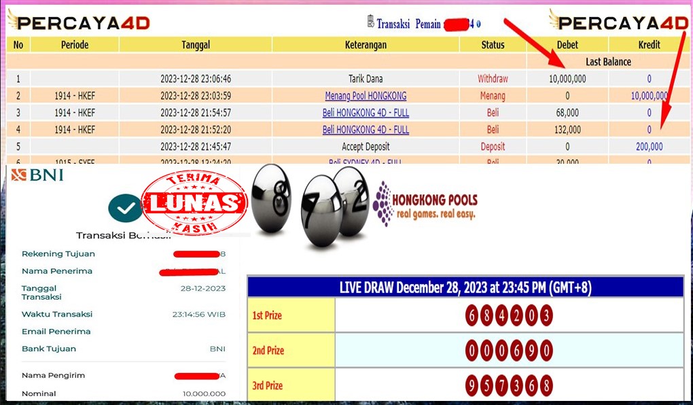Screen dimensions: 693x405
Task: Click the document icon beside Transaksi Pemain
Action: [x=370, y=22]
